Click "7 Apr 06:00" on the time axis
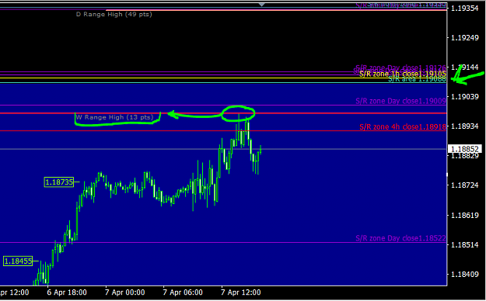The width and height of the screenshot is (486, 301). [x=183, y=292]
